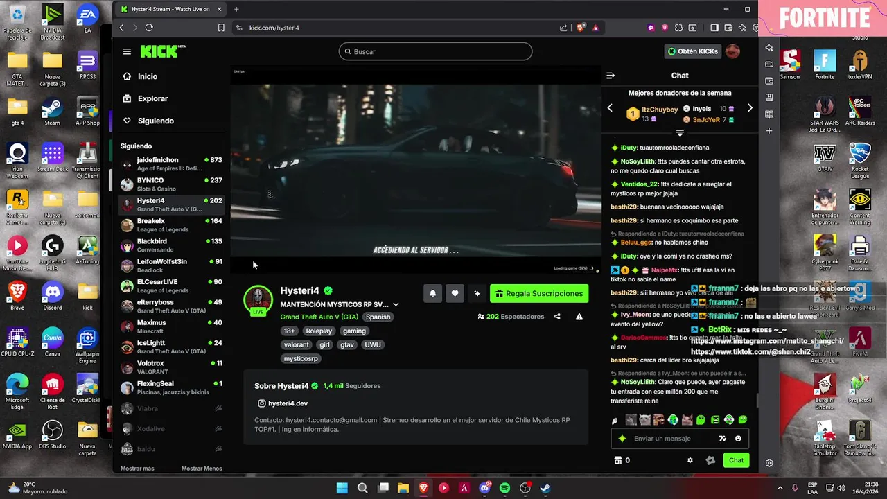This screenshot has width=887, height=499.
Task: Click the green Chat send button
Action: pyautogui.click(x=736, y=460)
